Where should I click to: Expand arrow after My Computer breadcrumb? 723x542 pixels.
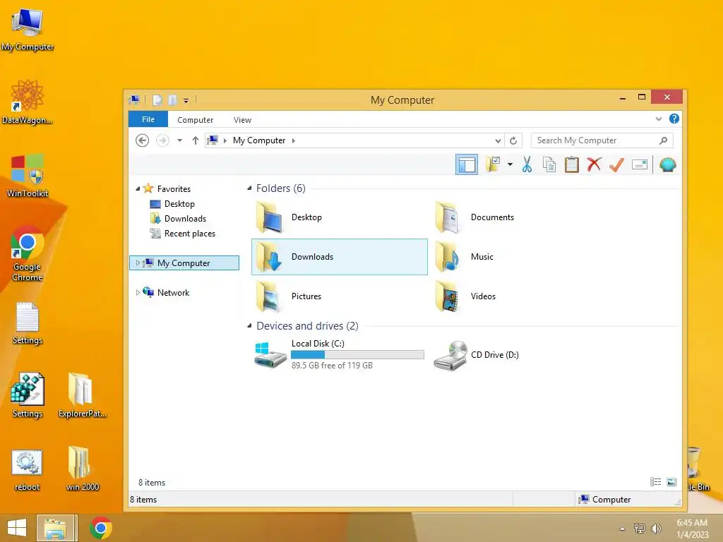click(294, 140)
